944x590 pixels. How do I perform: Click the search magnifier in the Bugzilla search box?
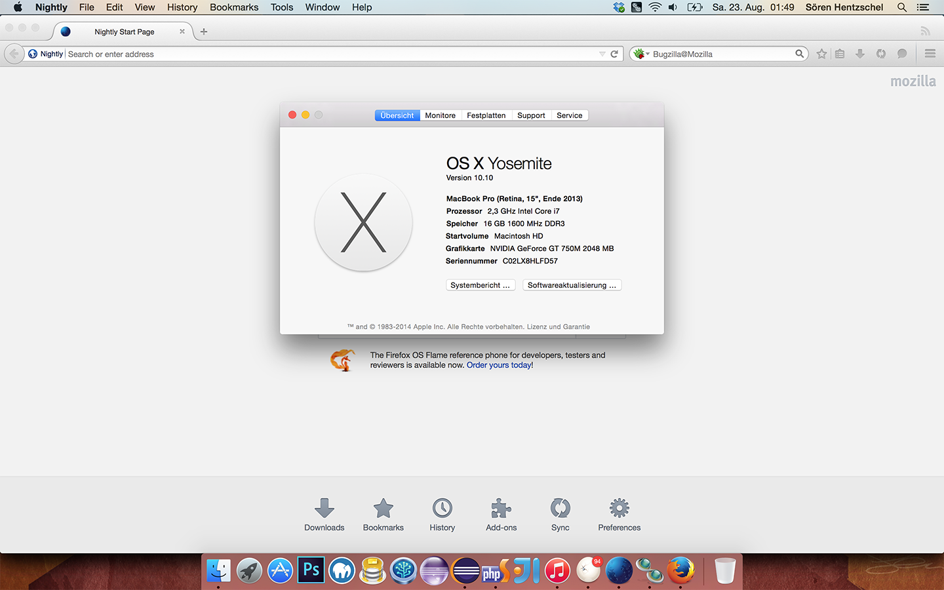point(799,54)
